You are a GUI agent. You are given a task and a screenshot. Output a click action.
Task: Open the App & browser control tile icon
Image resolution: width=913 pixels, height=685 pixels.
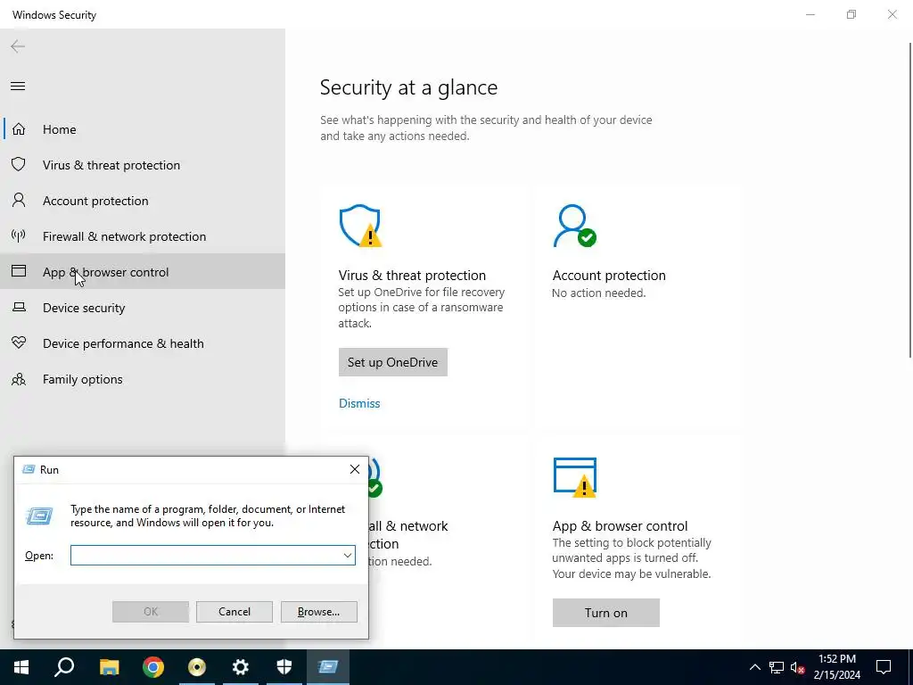tap(575, 478)
